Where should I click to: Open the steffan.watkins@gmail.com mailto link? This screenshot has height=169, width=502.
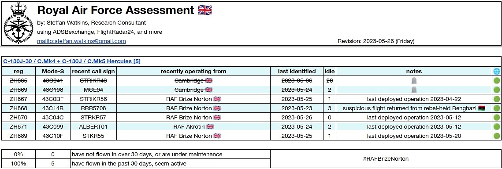(x=82, y=41)
